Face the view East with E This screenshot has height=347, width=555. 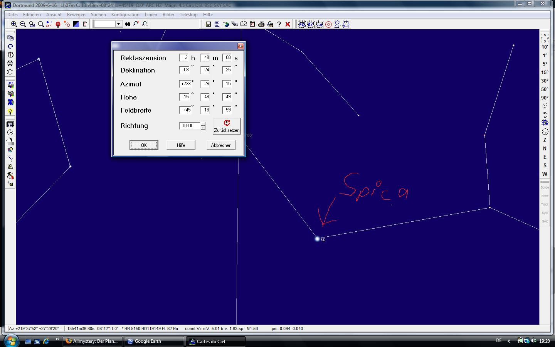click(545, 157)
